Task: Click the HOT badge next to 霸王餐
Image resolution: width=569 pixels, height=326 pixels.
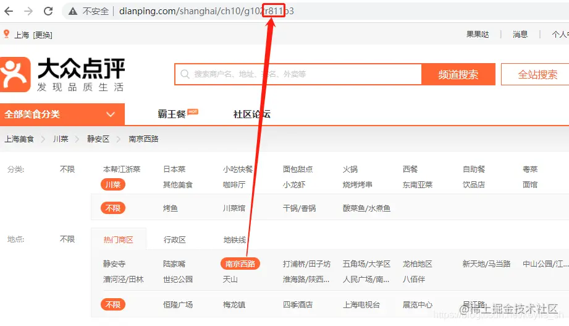Action: [193, 111]
